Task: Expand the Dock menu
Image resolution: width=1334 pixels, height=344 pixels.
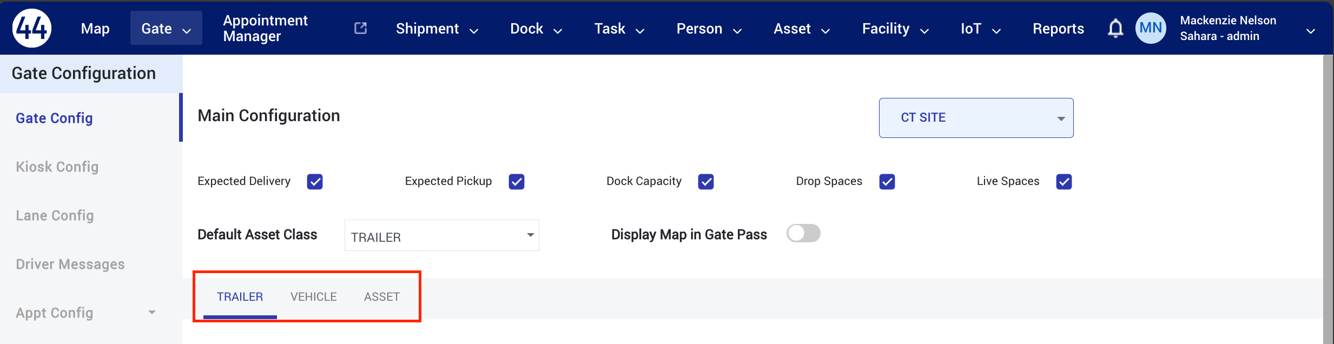Action: (536, 28)
